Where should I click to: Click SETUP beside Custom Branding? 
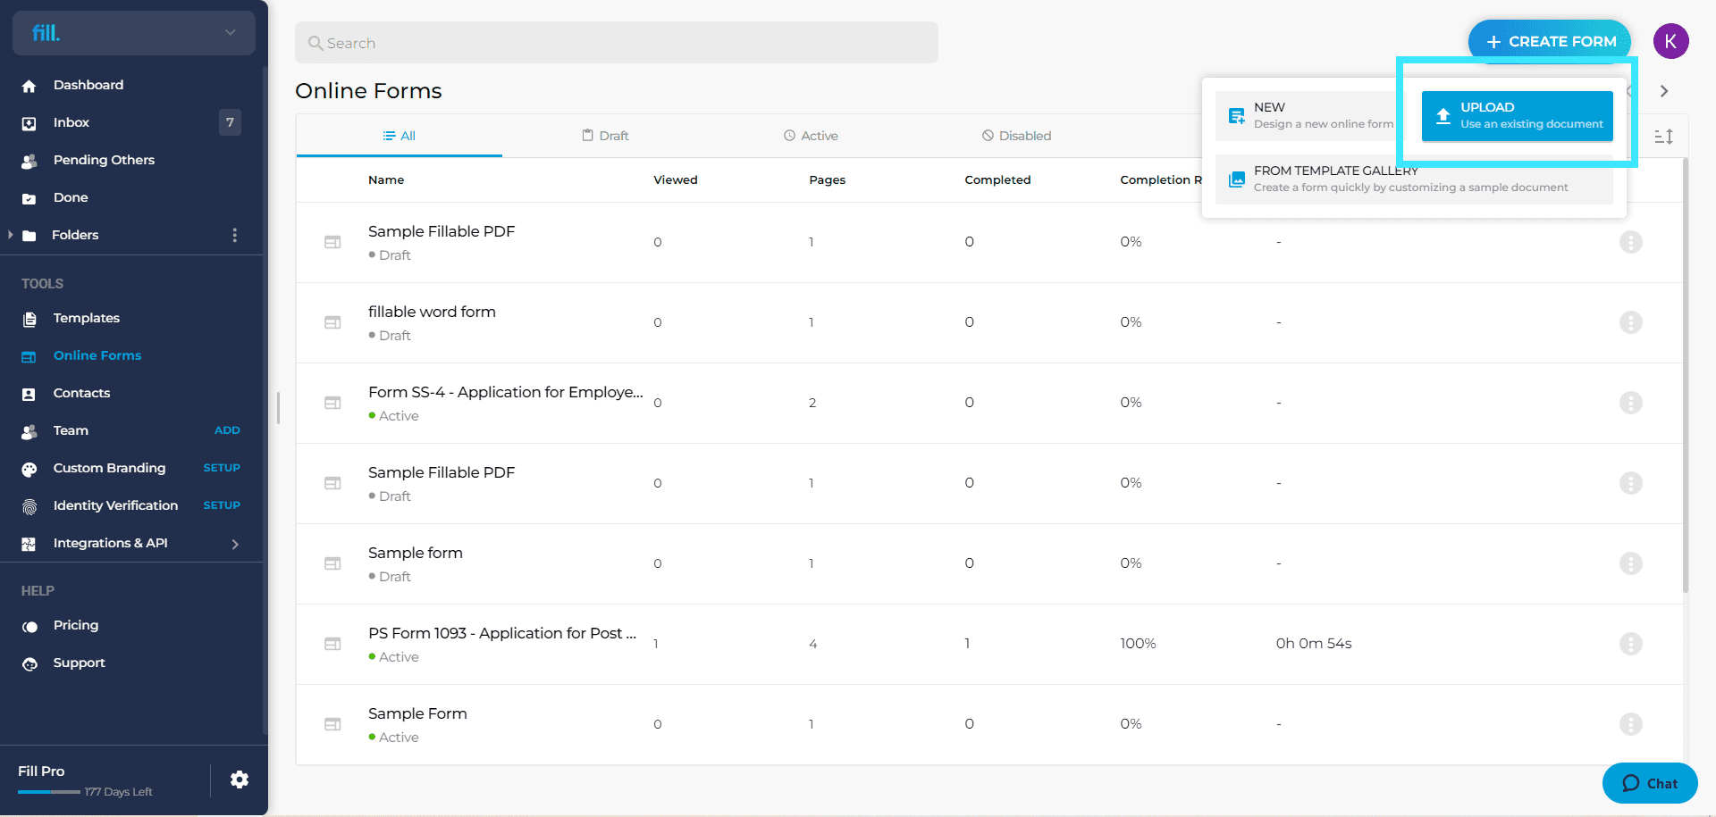point(222,468)
